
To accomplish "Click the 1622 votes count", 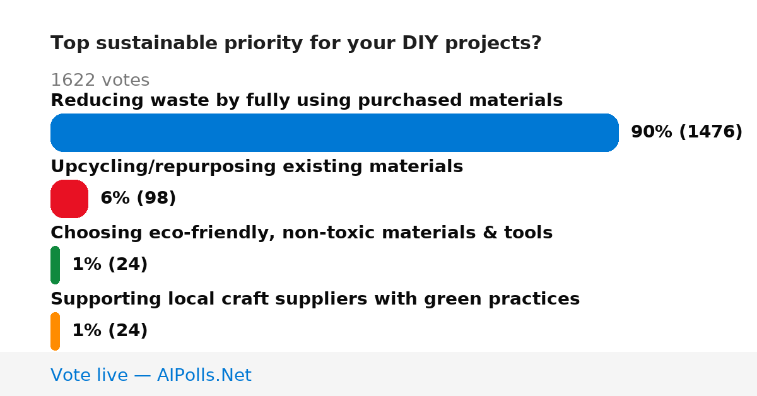I will pyautogui.click(x=100, y=80).
